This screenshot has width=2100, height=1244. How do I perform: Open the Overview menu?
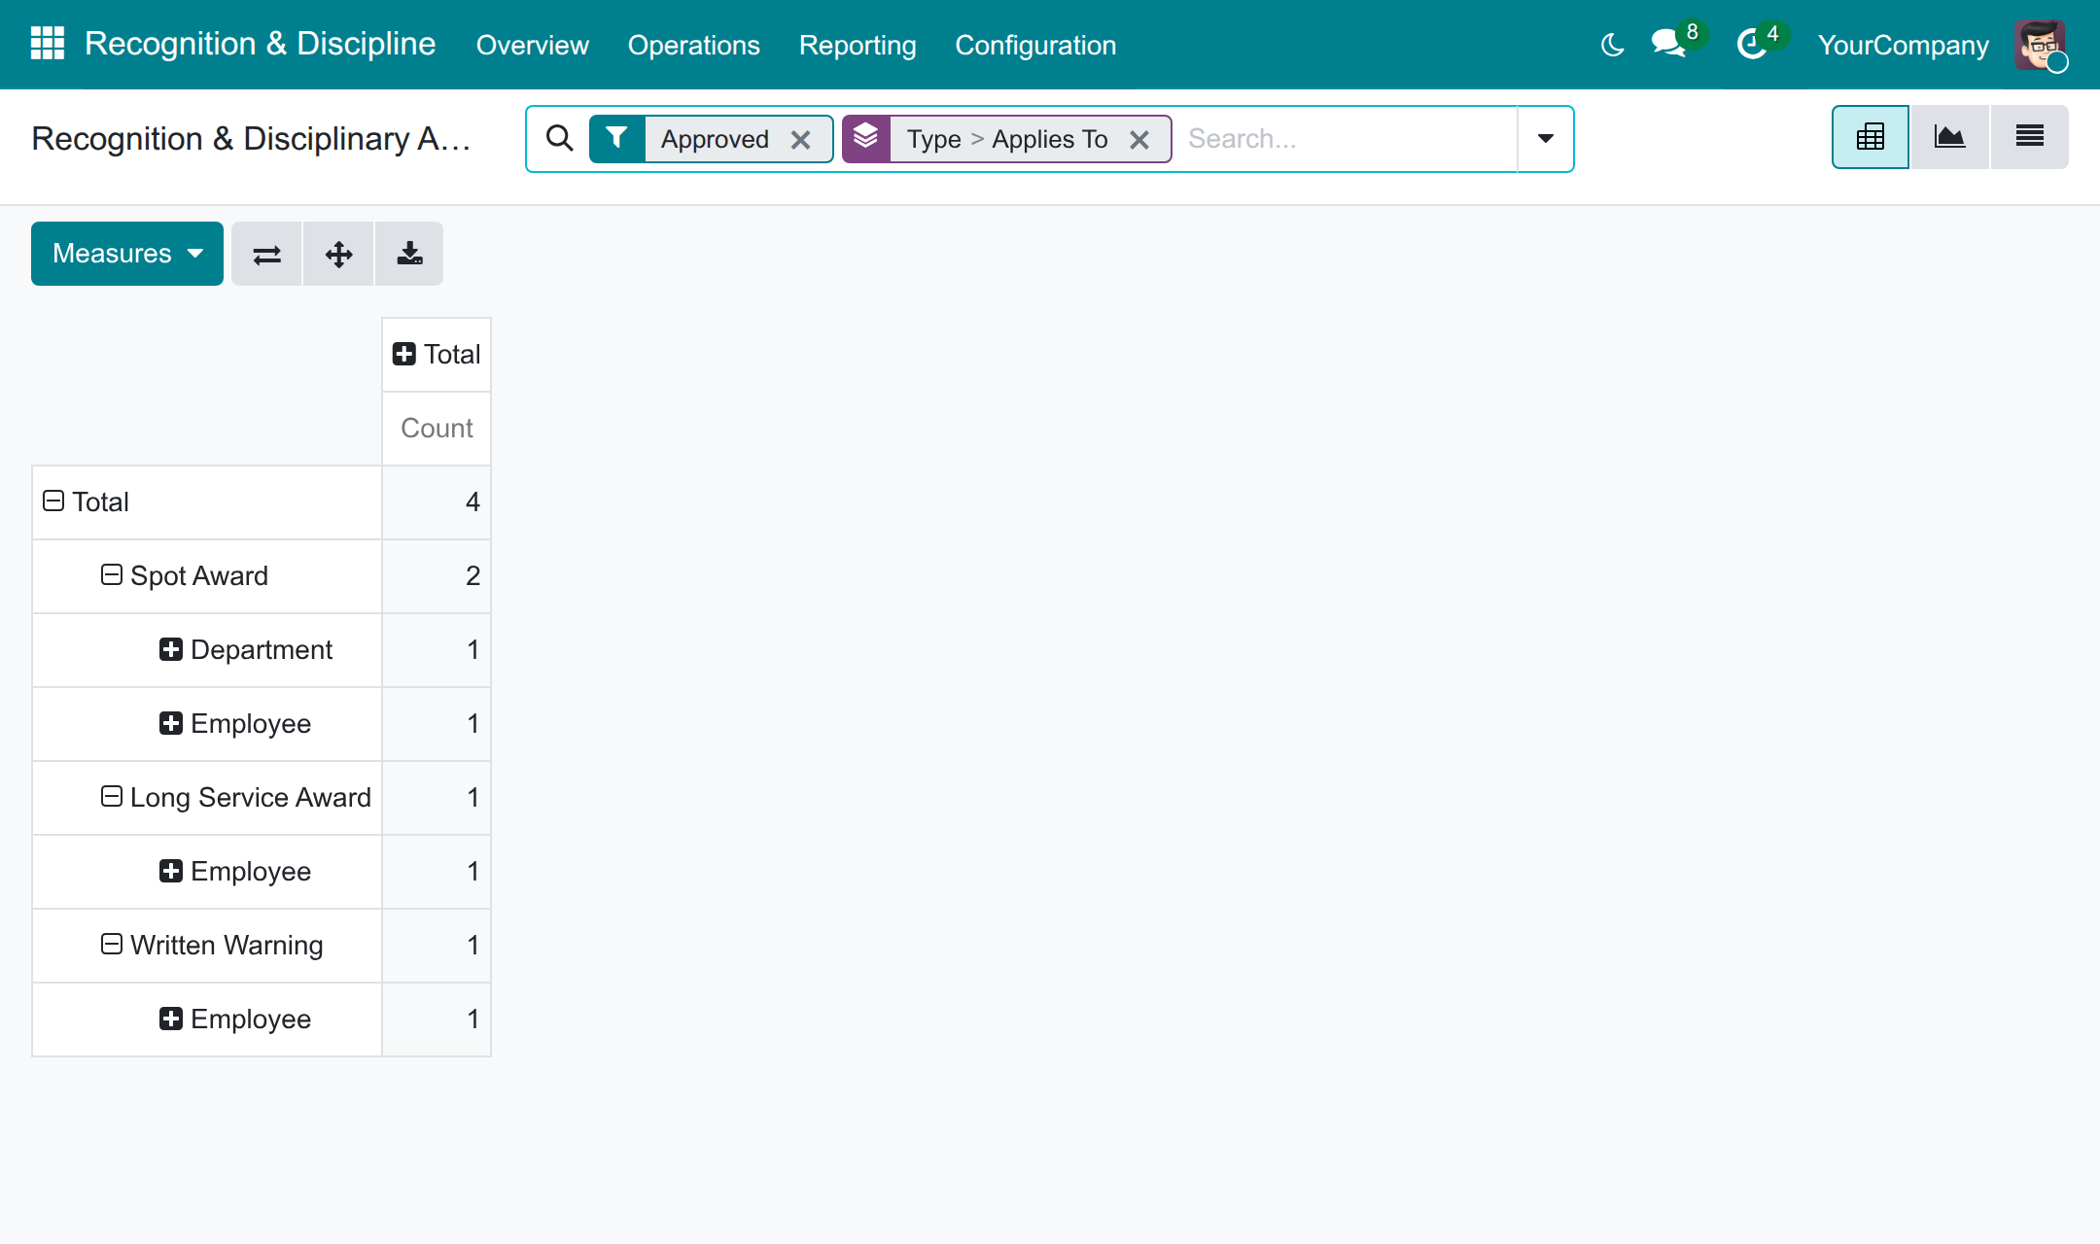click(x=532, y=45)
